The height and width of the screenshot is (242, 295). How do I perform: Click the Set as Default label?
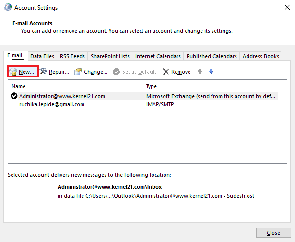coord(139,72)
